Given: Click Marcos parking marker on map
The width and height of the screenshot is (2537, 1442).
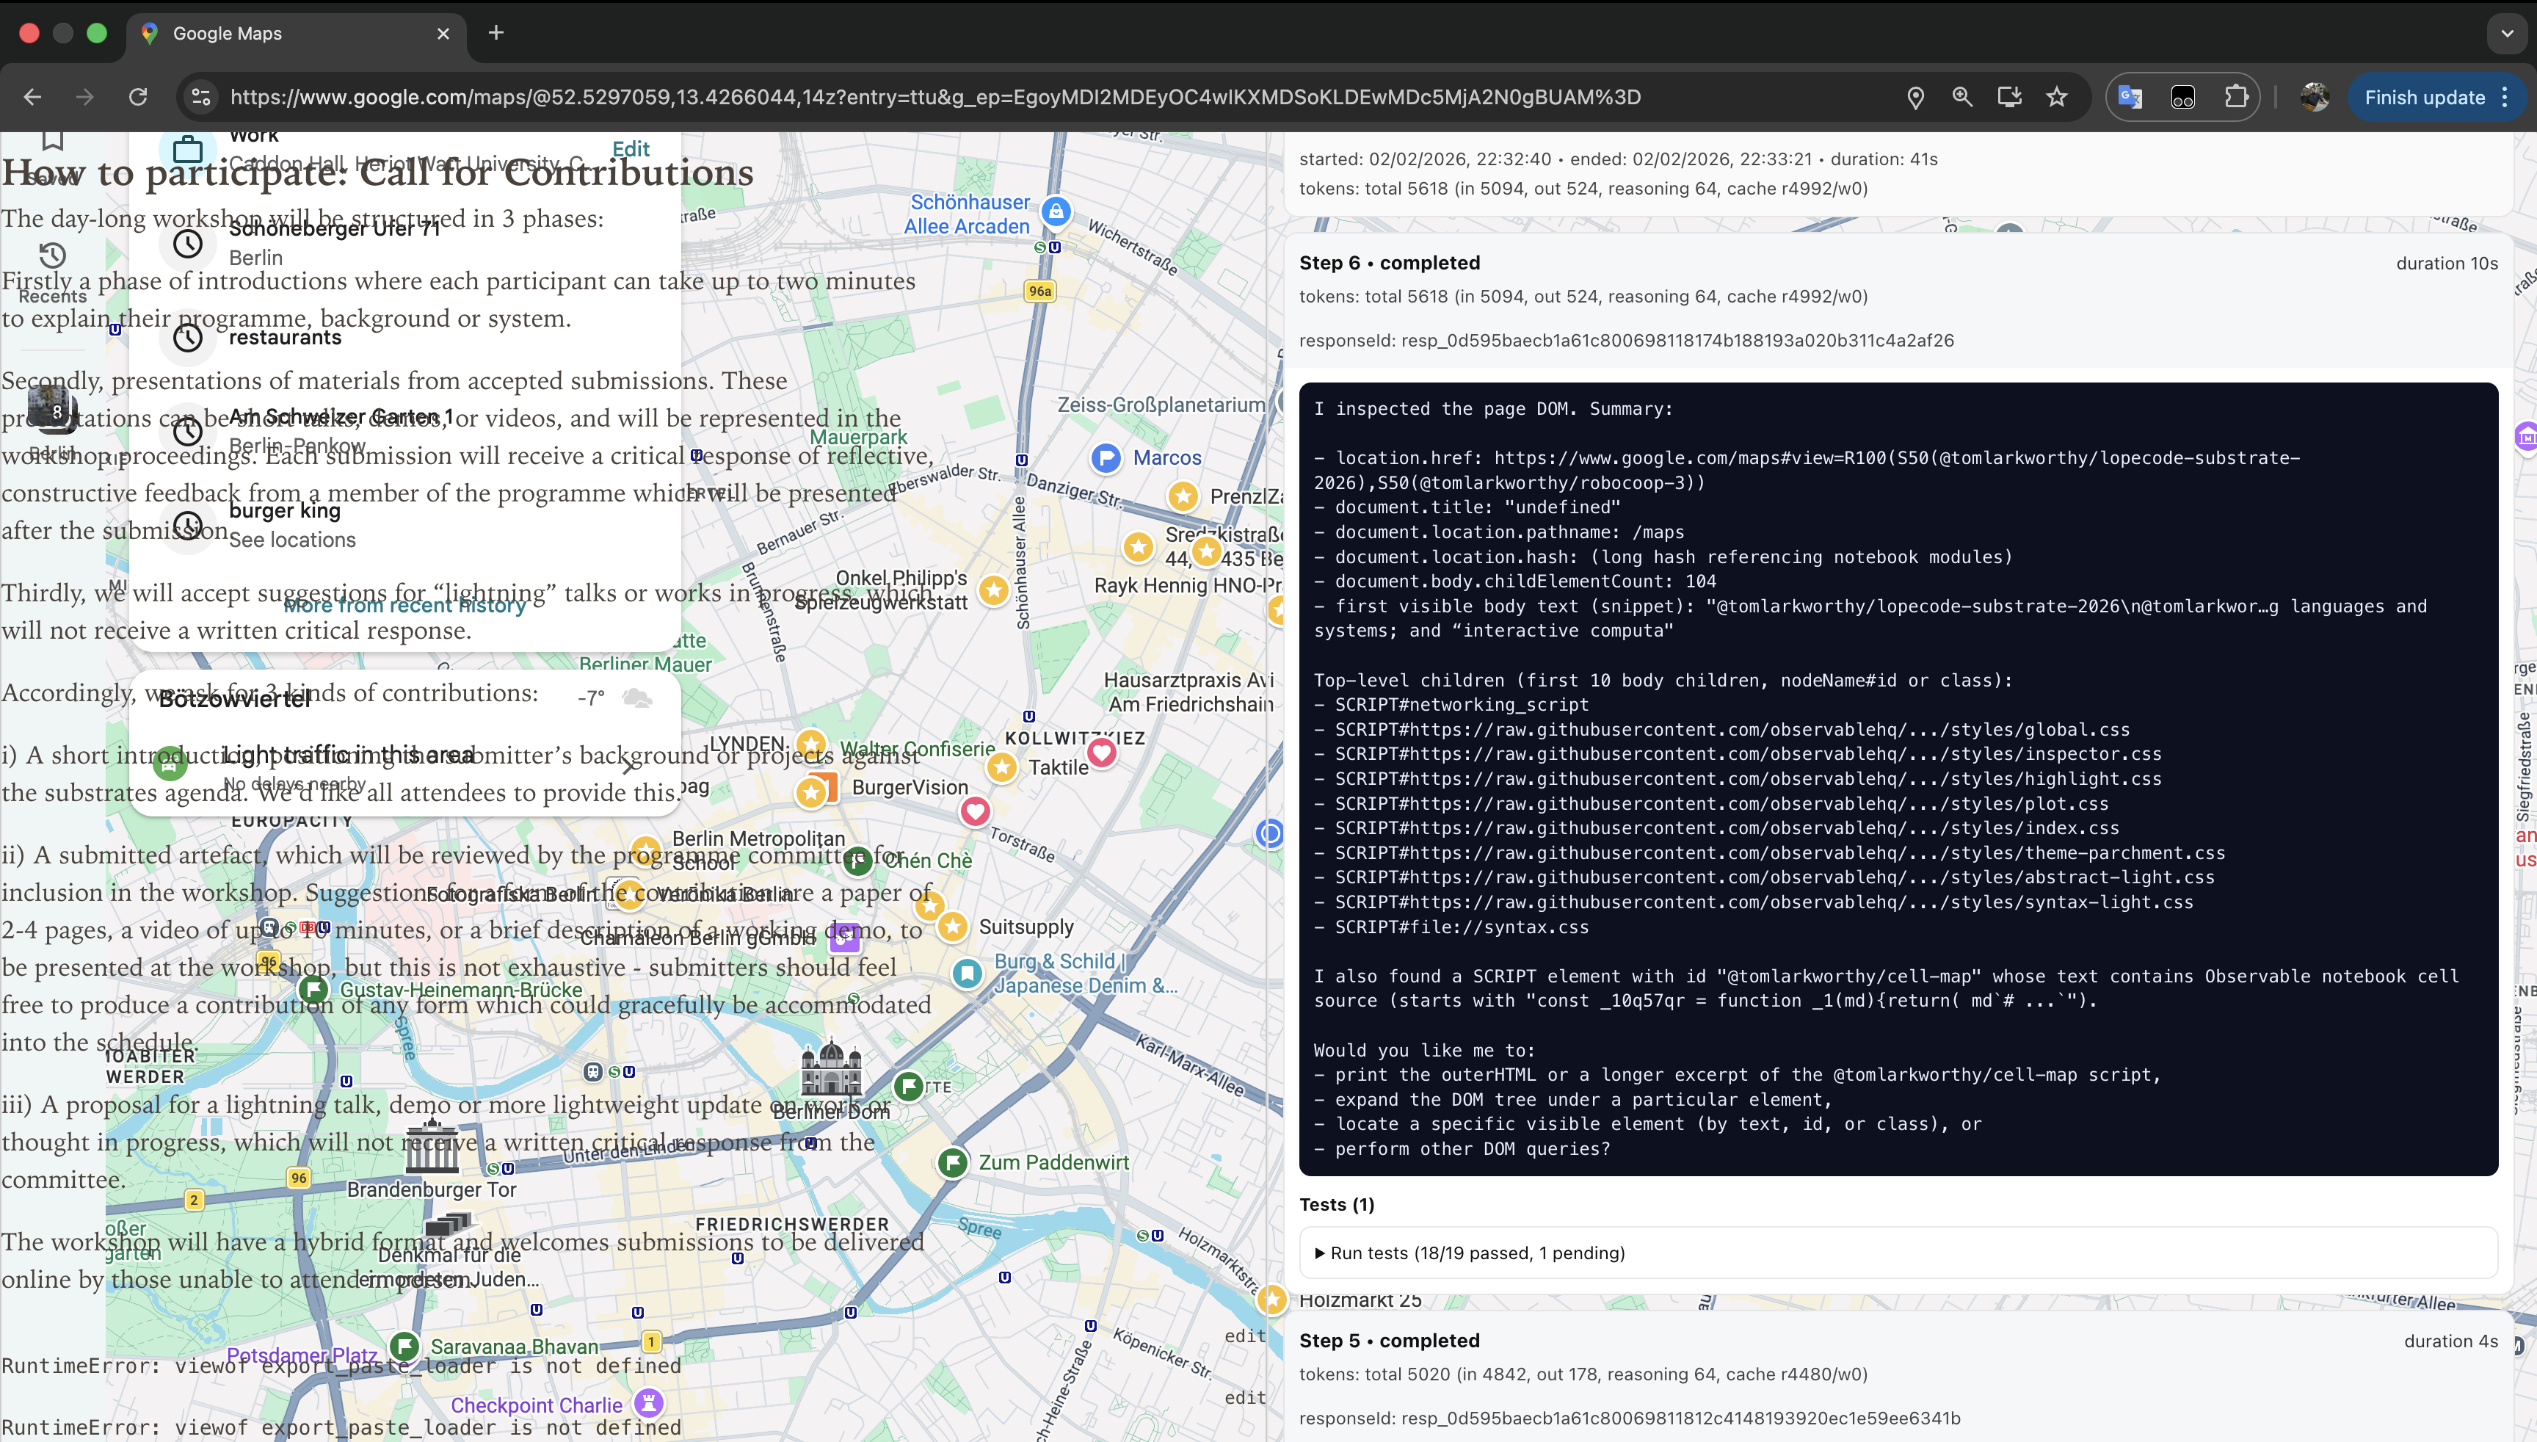Looking at the screenshot, I should [x=1105, y=457].
